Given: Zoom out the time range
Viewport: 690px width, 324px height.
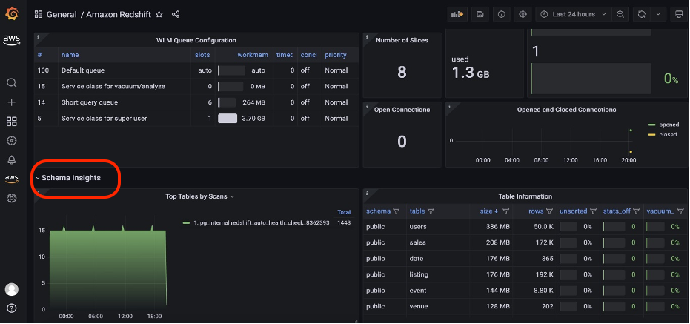Looking at the screenshot, I should pyautogui.click(x=620, y=14).
